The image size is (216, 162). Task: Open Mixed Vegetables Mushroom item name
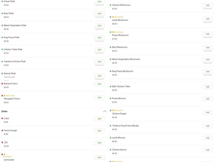point(126,59)
